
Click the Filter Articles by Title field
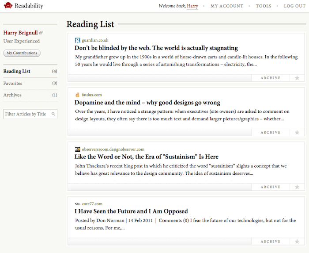pyautogui.click(x=30, y=114)
